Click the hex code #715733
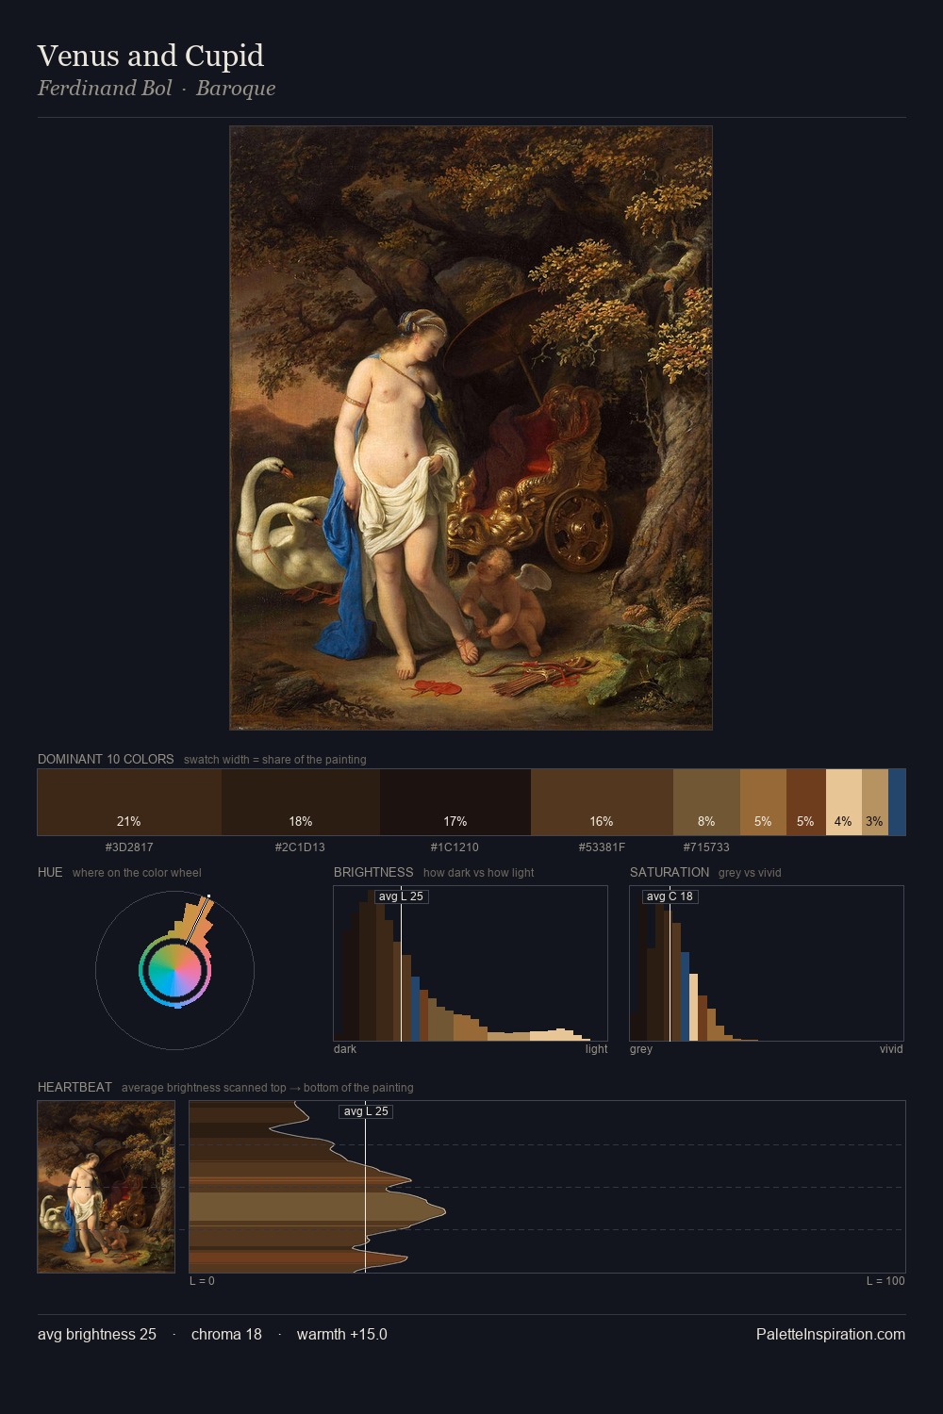 (706, 847)
